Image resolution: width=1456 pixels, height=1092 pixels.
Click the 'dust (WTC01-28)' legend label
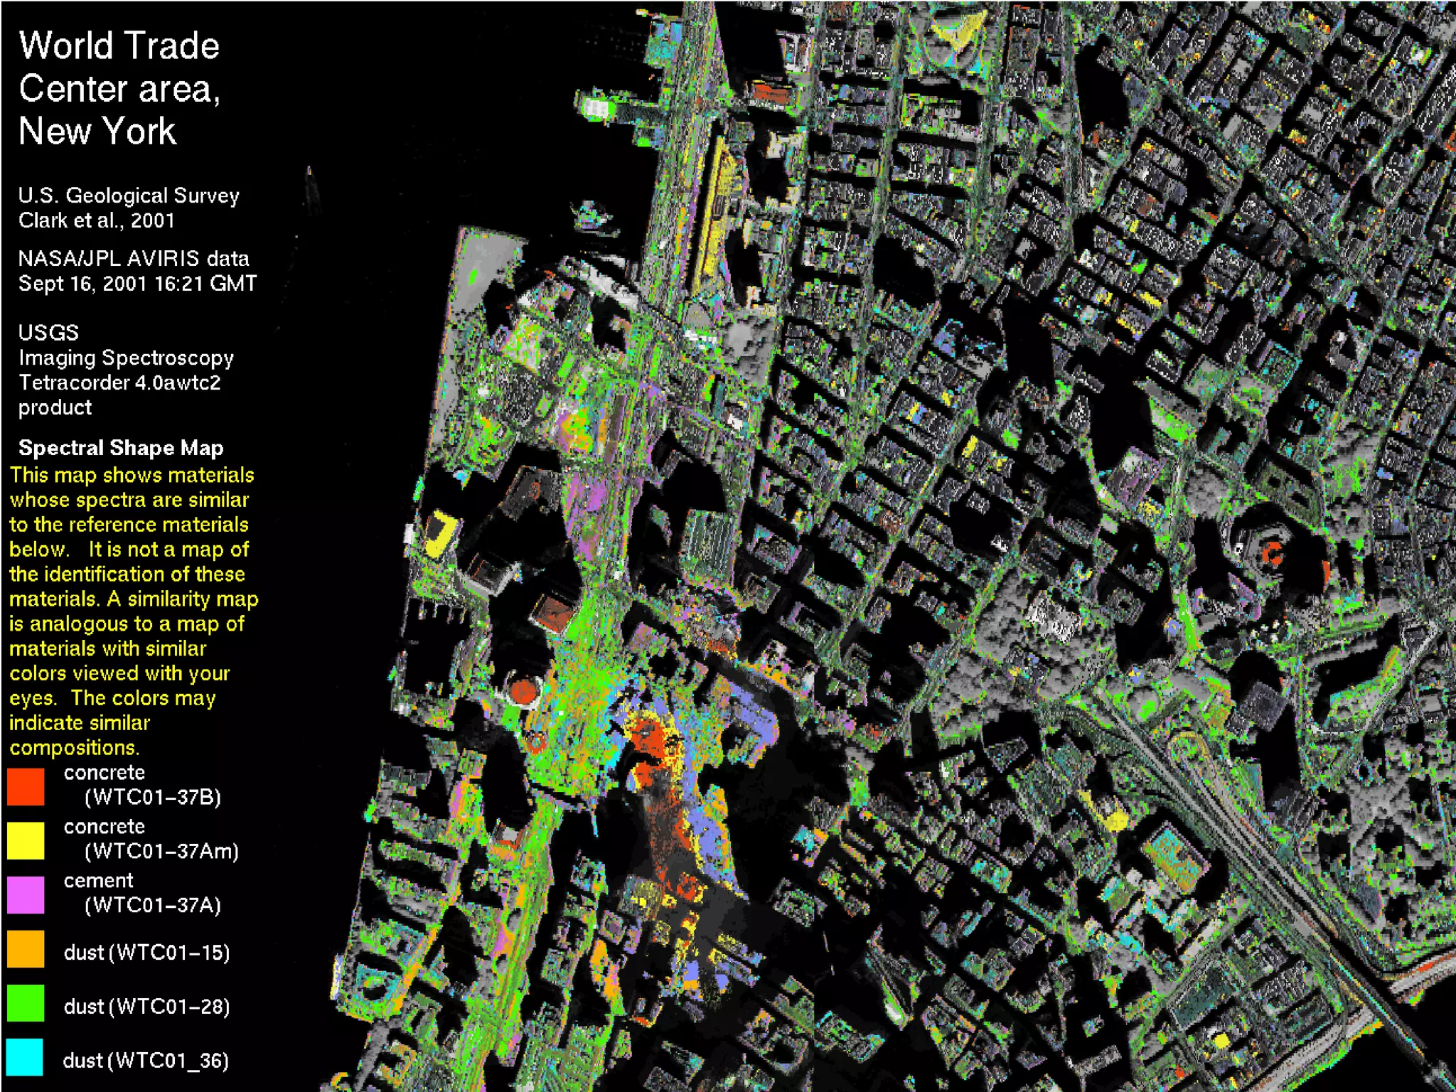pos(146,1007)
